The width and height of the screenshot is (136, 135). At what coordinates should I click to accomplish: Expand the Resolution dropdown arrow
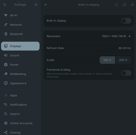pos(130,36)
